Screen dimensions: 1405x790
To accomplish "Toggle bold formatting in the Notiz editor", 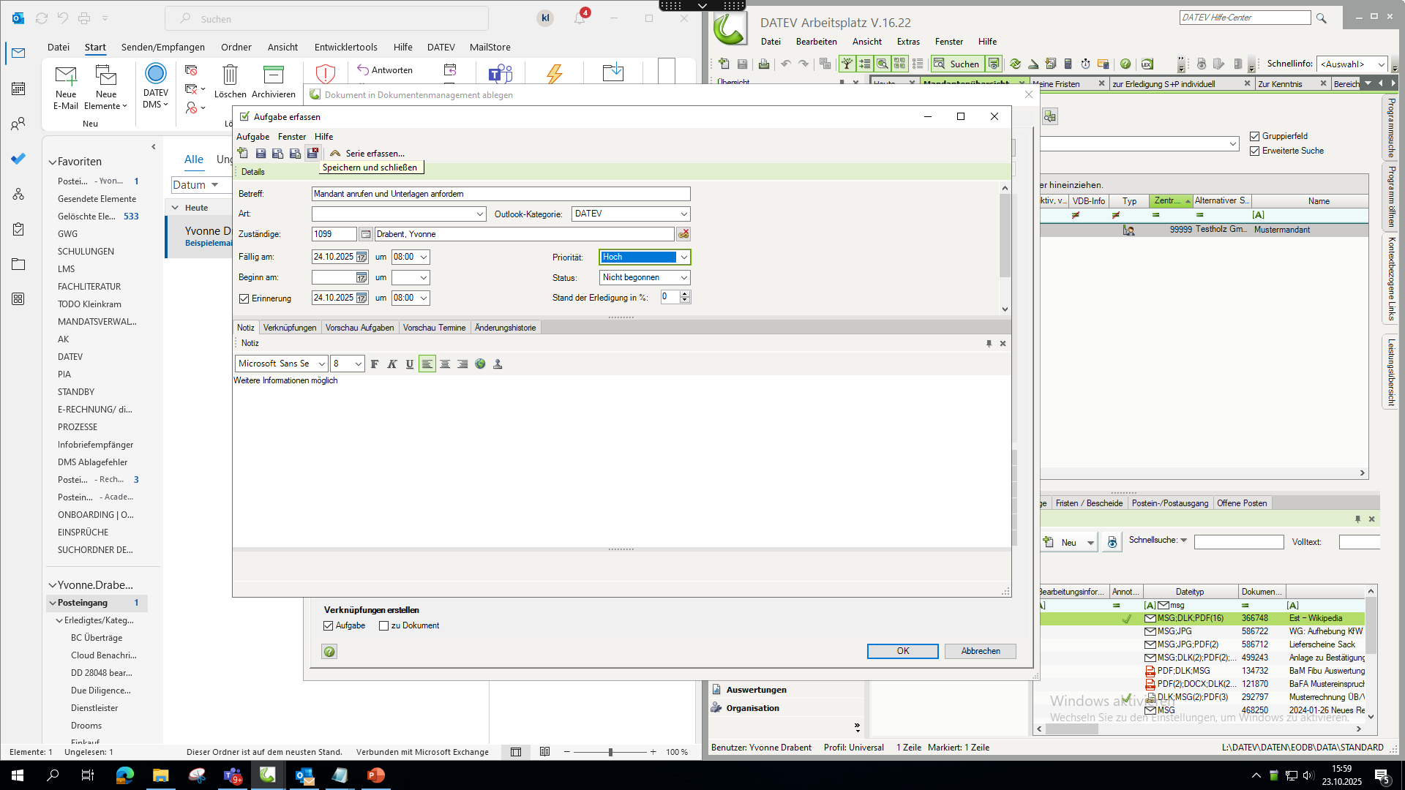I will tap(375, 364).
